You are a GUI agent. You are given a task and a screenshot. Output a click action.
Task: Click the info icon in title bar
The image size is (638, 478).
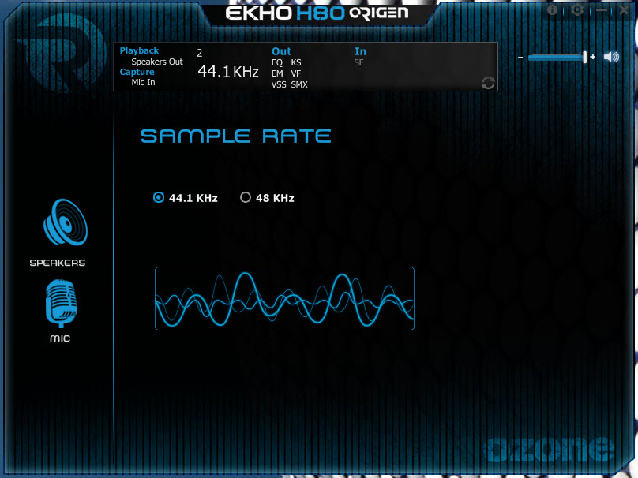[552, 9]
